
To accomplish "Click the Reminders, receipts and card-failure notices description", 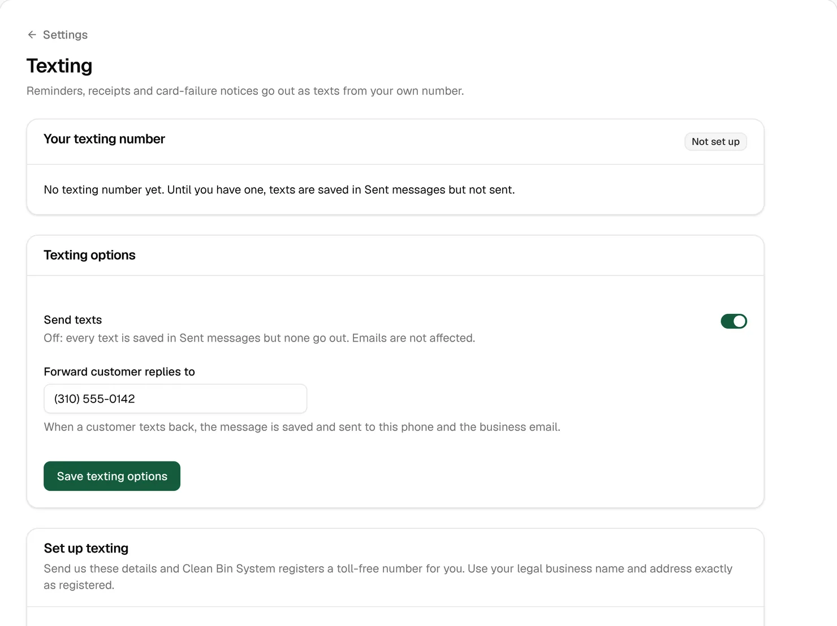I will [245, 91].
